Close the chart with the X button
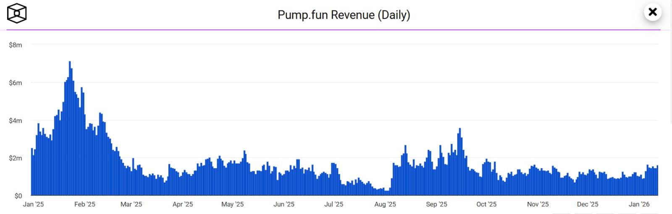 (652, 12)
